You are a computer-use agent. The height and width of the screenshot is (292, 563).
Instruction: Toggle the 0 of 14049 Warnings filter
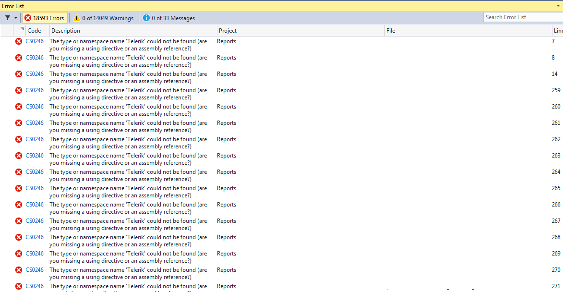(x=103, y=18)
